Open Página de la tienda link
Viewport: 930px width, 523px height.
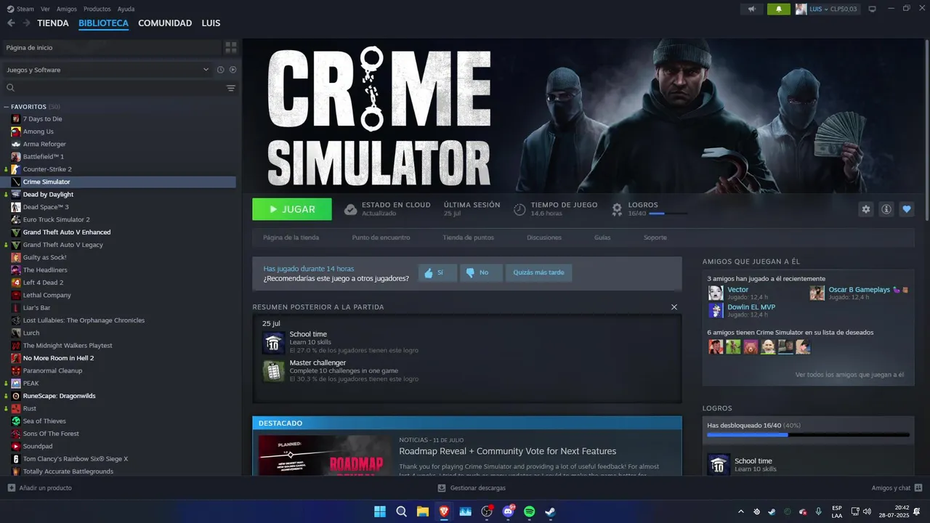(291, 238)
